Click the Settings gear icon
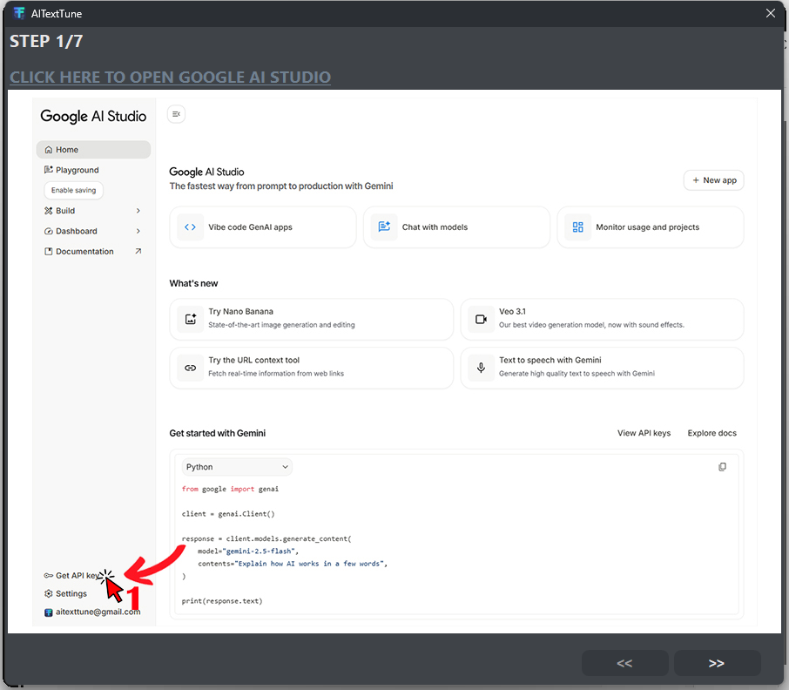Screen dimensions: 789x690 pos(48,593)
